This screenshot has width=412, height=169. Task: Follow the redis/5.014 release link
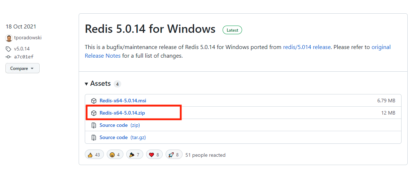307,47
